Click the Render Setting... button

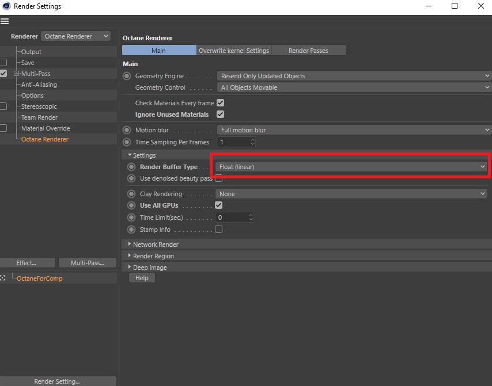[58, 381]
